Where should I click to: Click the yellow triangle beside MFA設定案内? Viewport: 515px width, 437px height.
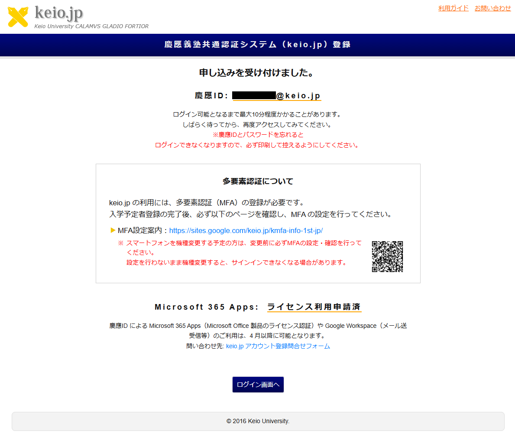point(113,230)
